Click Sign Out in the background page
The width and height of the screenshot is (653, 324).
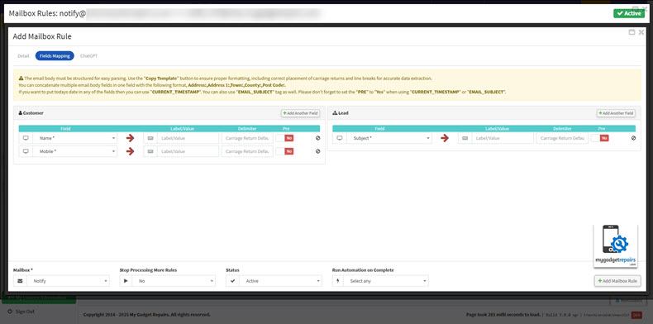(21, 312)
